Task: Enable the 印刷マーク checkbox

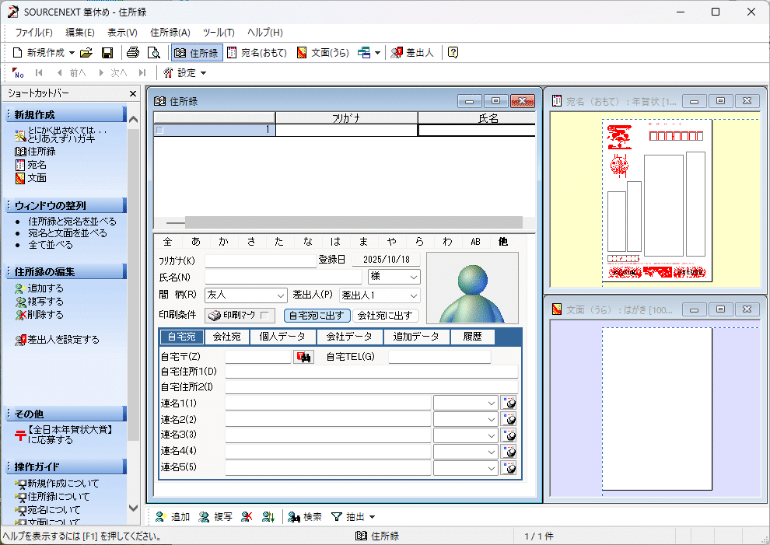Action: [x=264, y=316]
